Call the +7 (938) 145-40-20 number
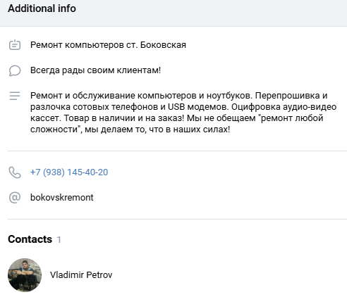 [x=69, y=172]
